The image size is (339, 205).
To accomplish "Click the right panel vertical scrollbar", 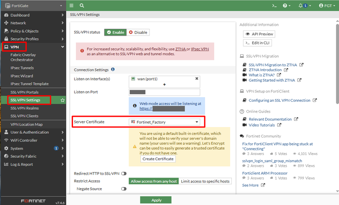I will click(x=337, y=64).
